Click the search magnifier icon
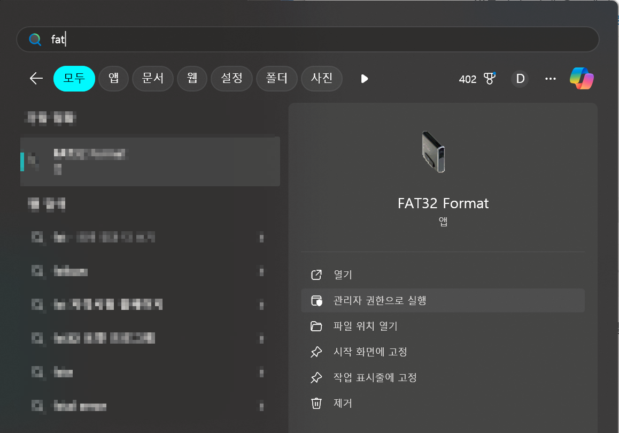The image size is (619, 433). (35, 39)
